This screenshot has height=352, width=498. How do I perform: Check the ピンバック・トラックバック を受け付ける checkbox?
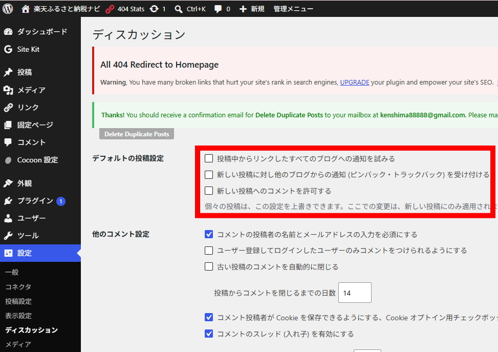point(209,175)
